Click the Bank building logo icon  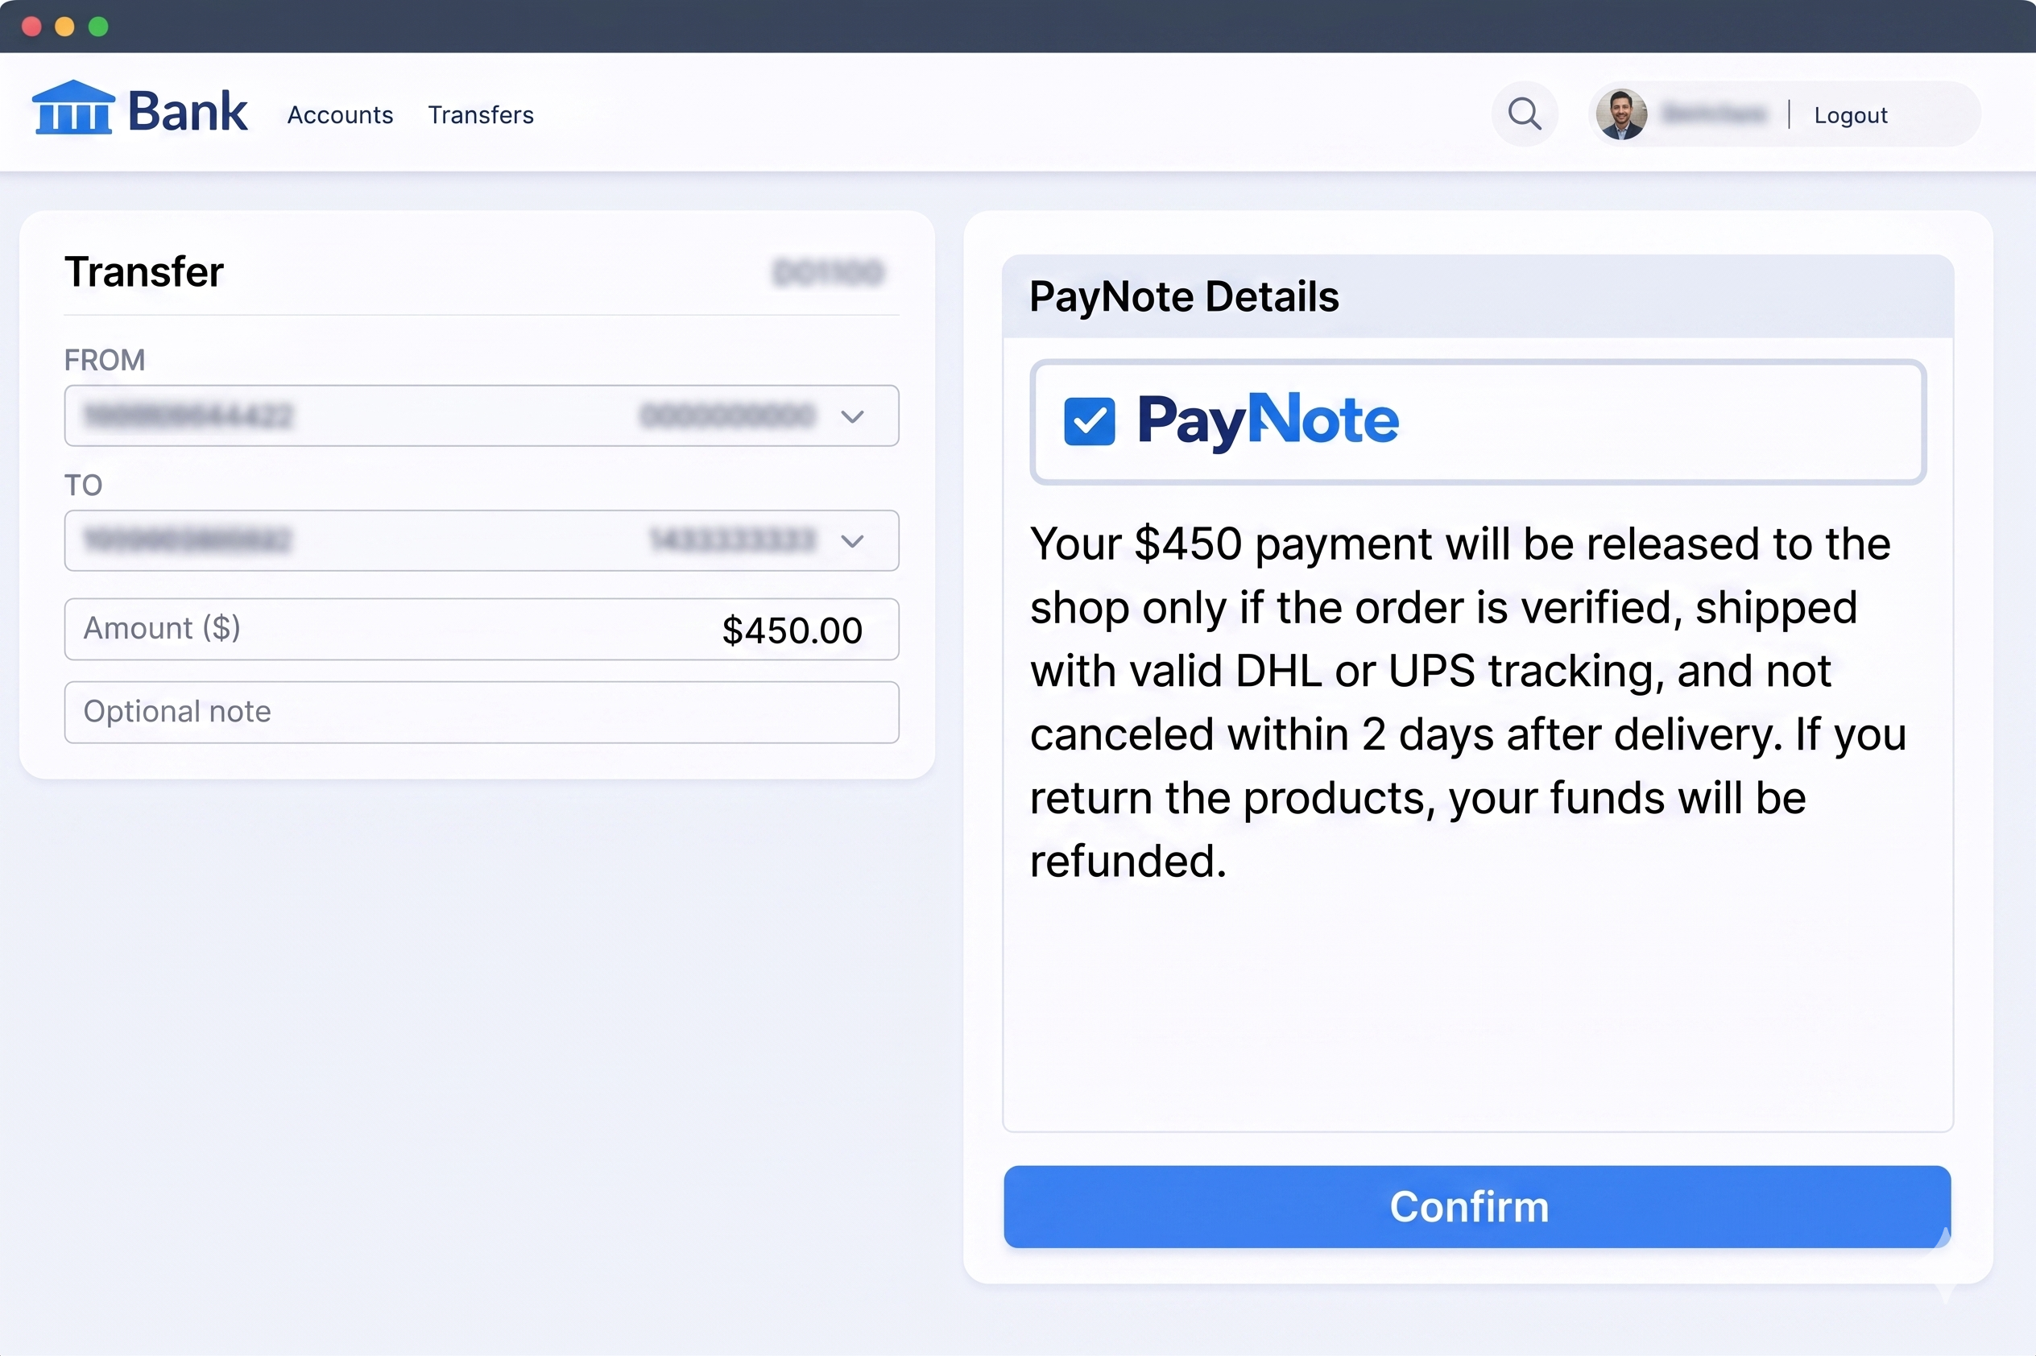click(73, 109)
